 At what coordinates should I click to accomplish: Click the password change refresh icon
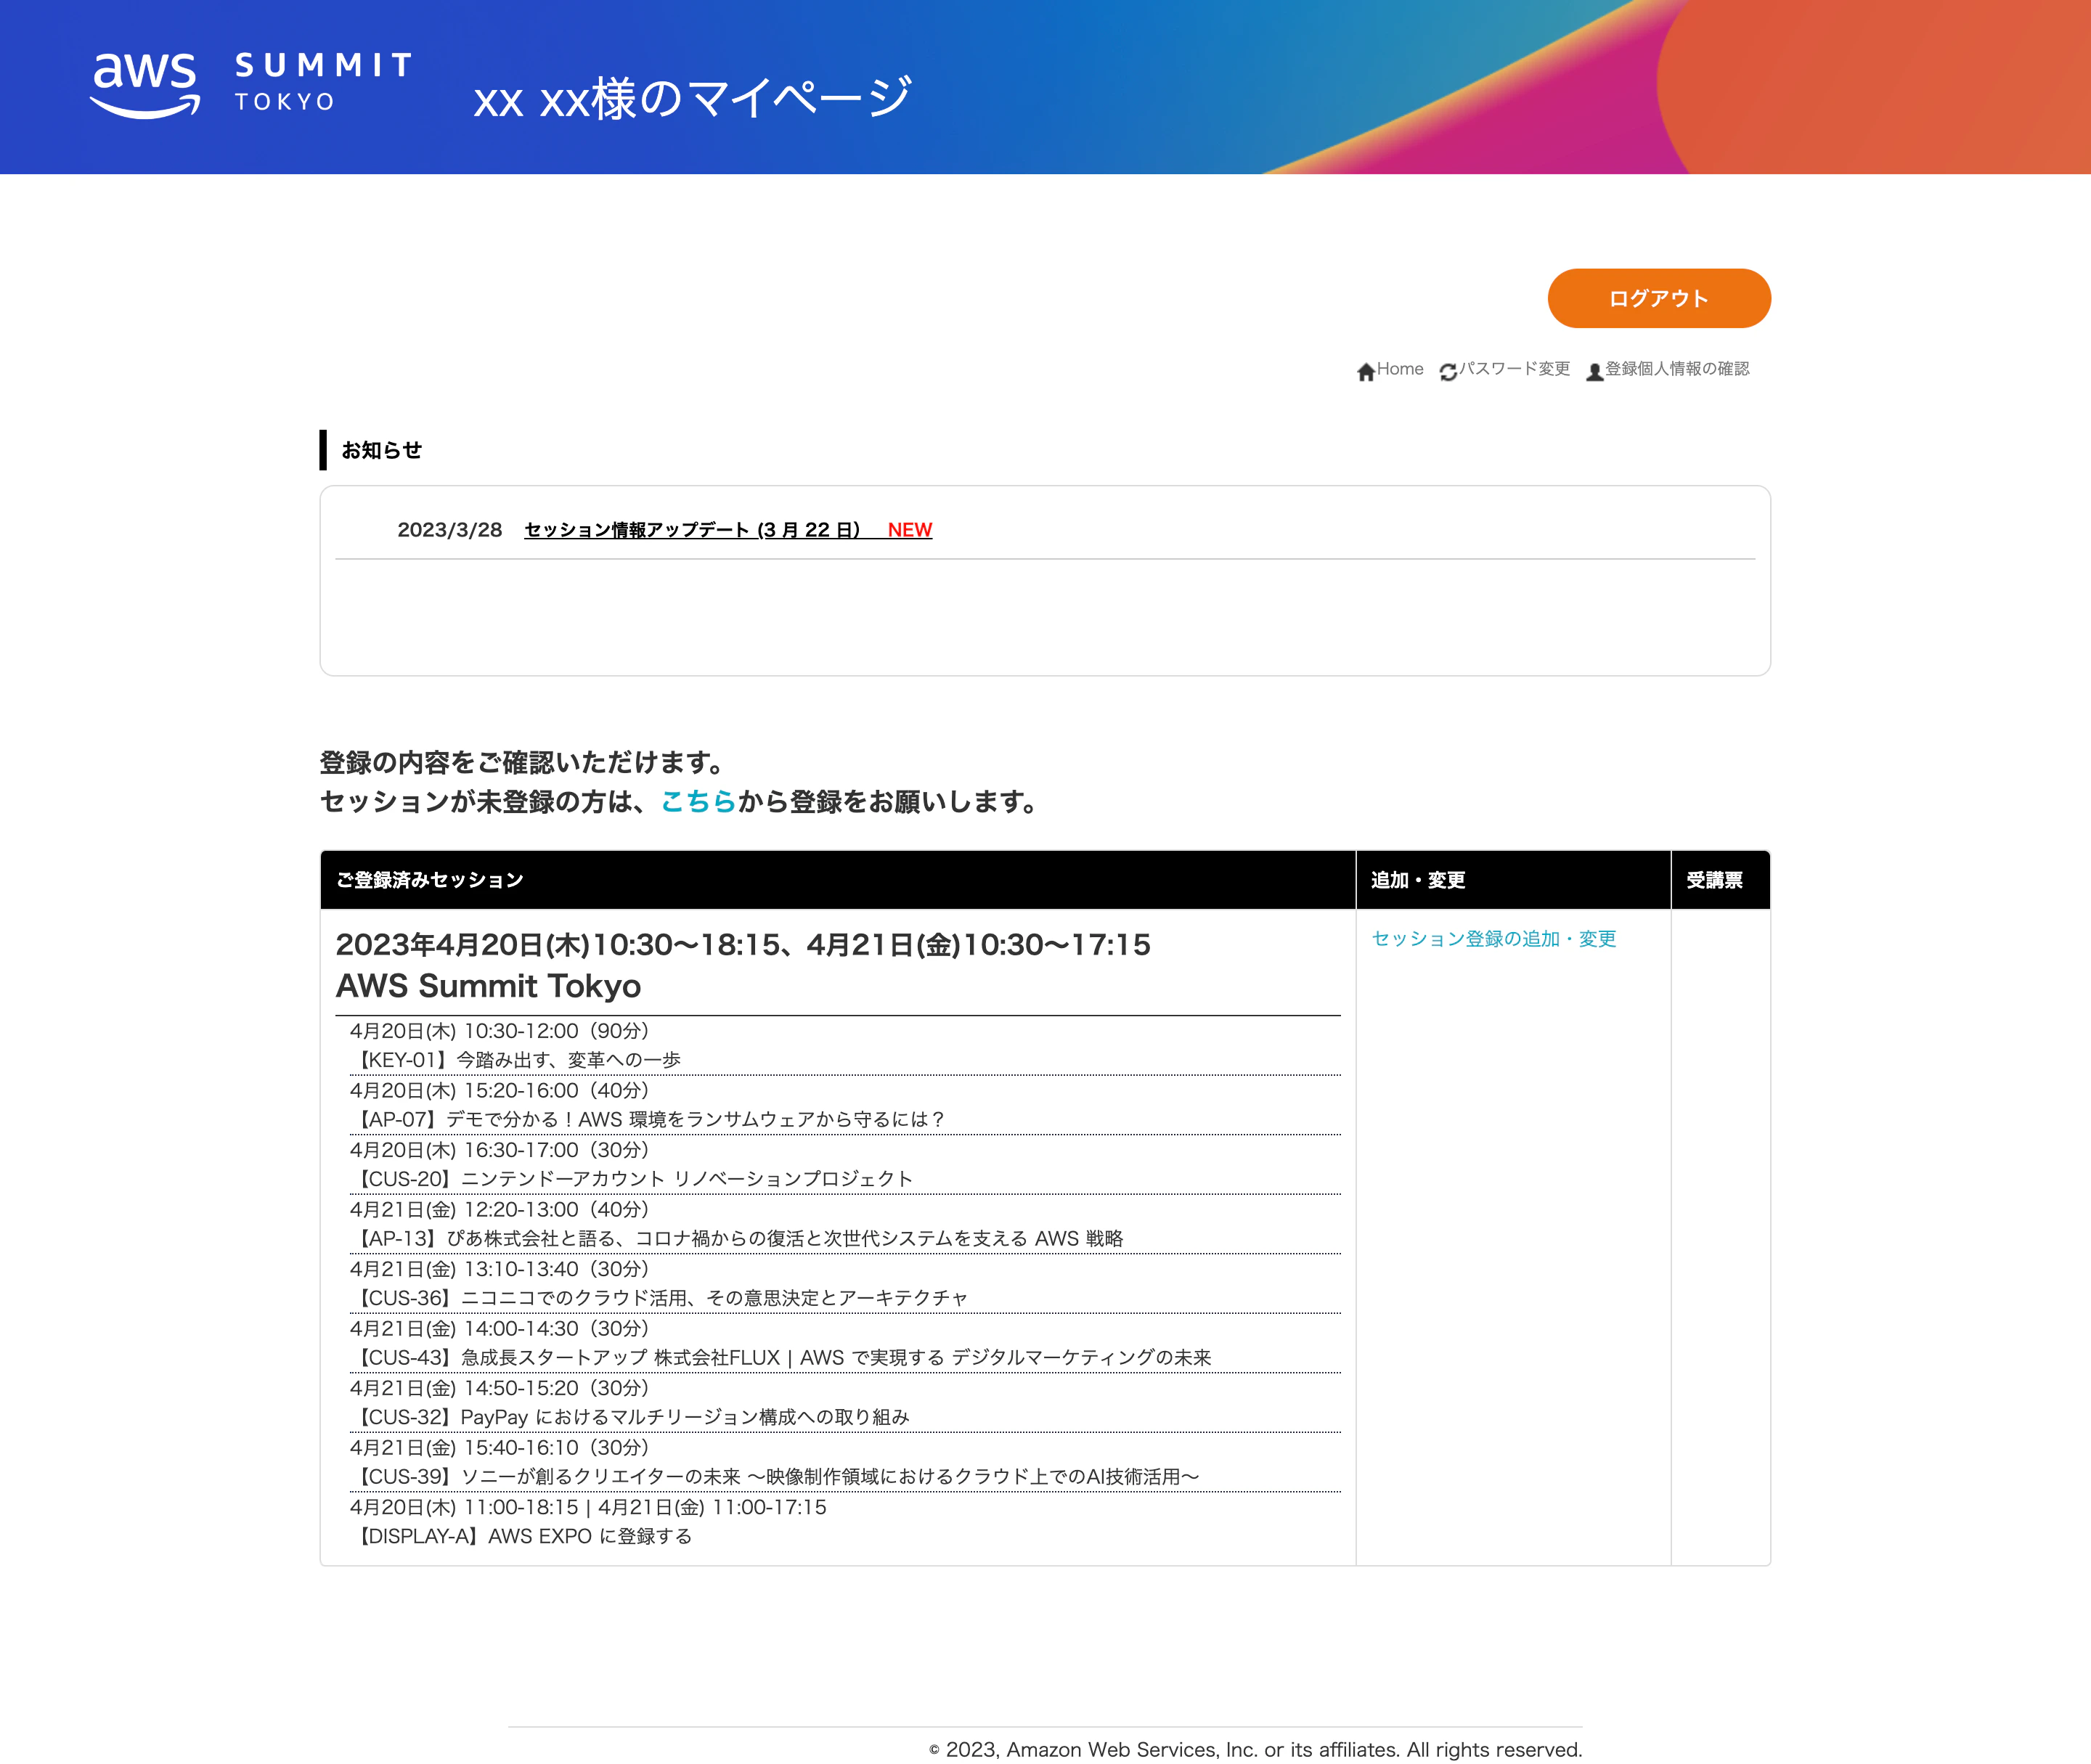1448,372
